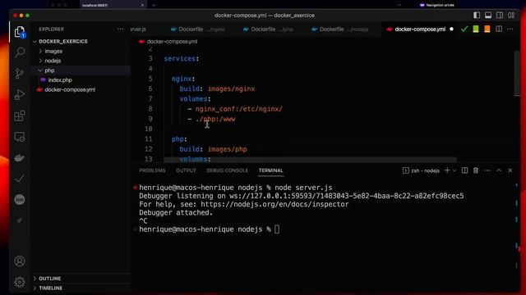The height and width of the screenshot is (295, 526).
Task: Click the line 11 'php:' service key
Action: click(x=179, y=138)
